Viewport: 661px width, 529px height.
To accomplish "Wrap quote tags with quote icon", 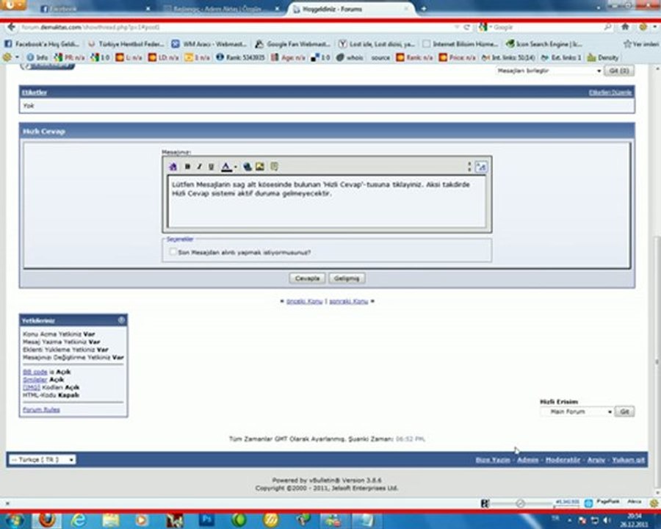I will [274, 167].
